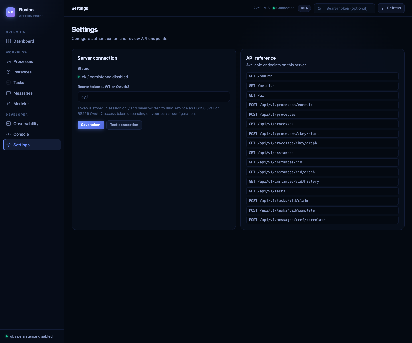Open the Messages page

tap(32, 93)
